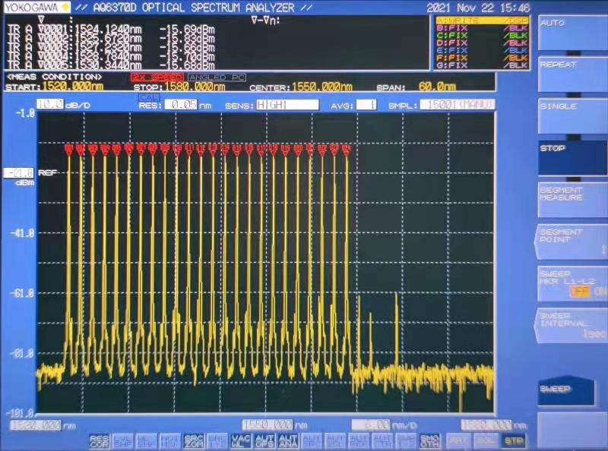Image resolution: width=608 pixels, height=451 pixels.
Task: Toggle the ANGLED PC indicator
Action: 217,77
